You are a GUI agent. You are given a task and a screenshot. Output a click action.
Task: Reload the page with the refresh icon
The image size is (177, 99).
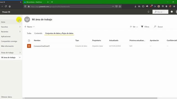[x=6, y=6]
